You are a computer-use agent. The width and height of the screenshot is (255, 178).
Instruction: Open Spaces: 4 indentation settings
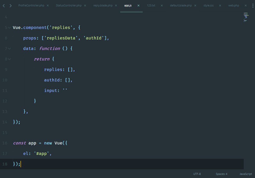pos(221,174)
